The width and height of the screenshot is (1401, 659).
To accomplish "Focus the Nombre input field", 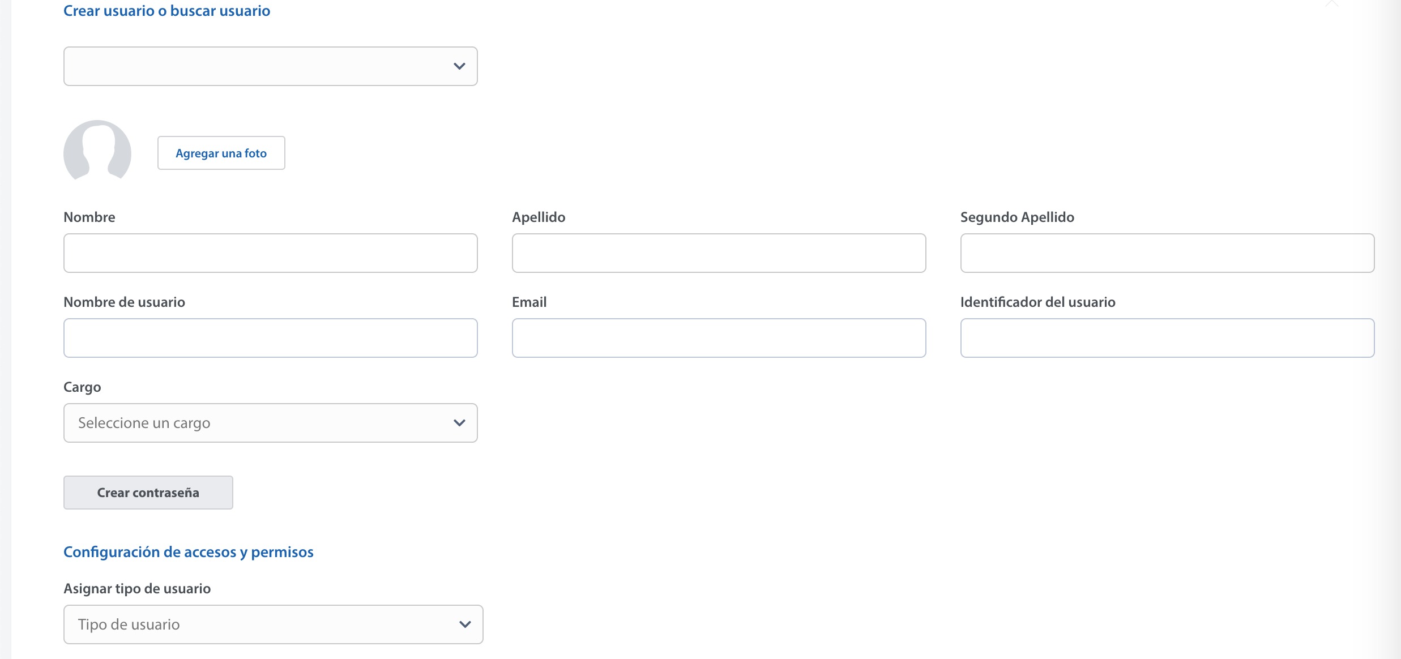I will [x=270, y=253].
